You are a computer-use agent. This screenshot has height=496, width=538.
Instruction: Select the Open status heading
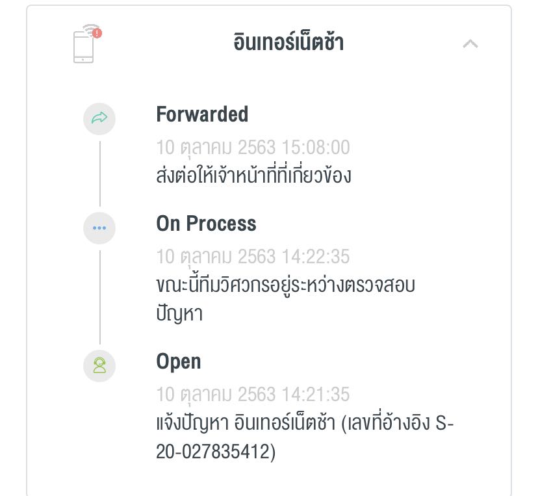179,362
